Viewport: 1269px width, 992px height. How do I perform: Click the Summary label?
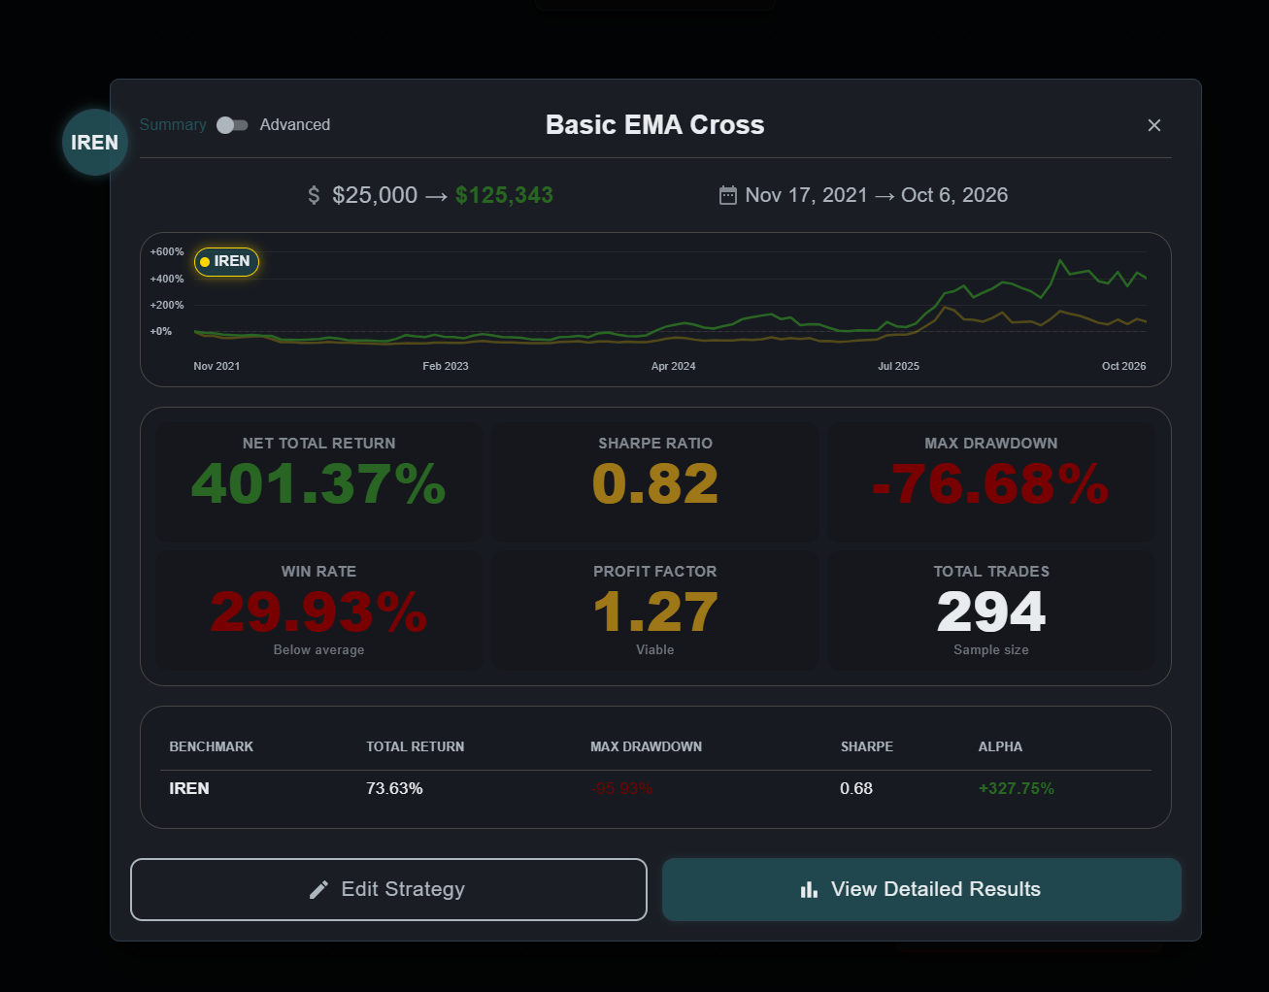[x=173, y=125]
